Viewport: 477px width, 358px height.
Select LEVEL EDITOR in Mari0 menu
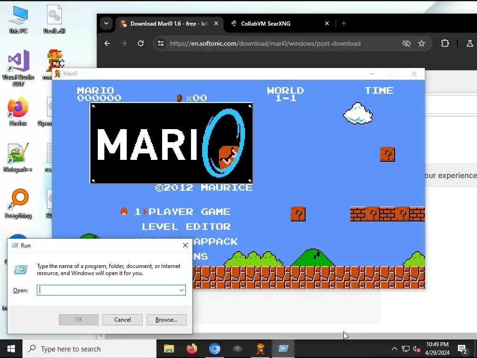[186, 227]
